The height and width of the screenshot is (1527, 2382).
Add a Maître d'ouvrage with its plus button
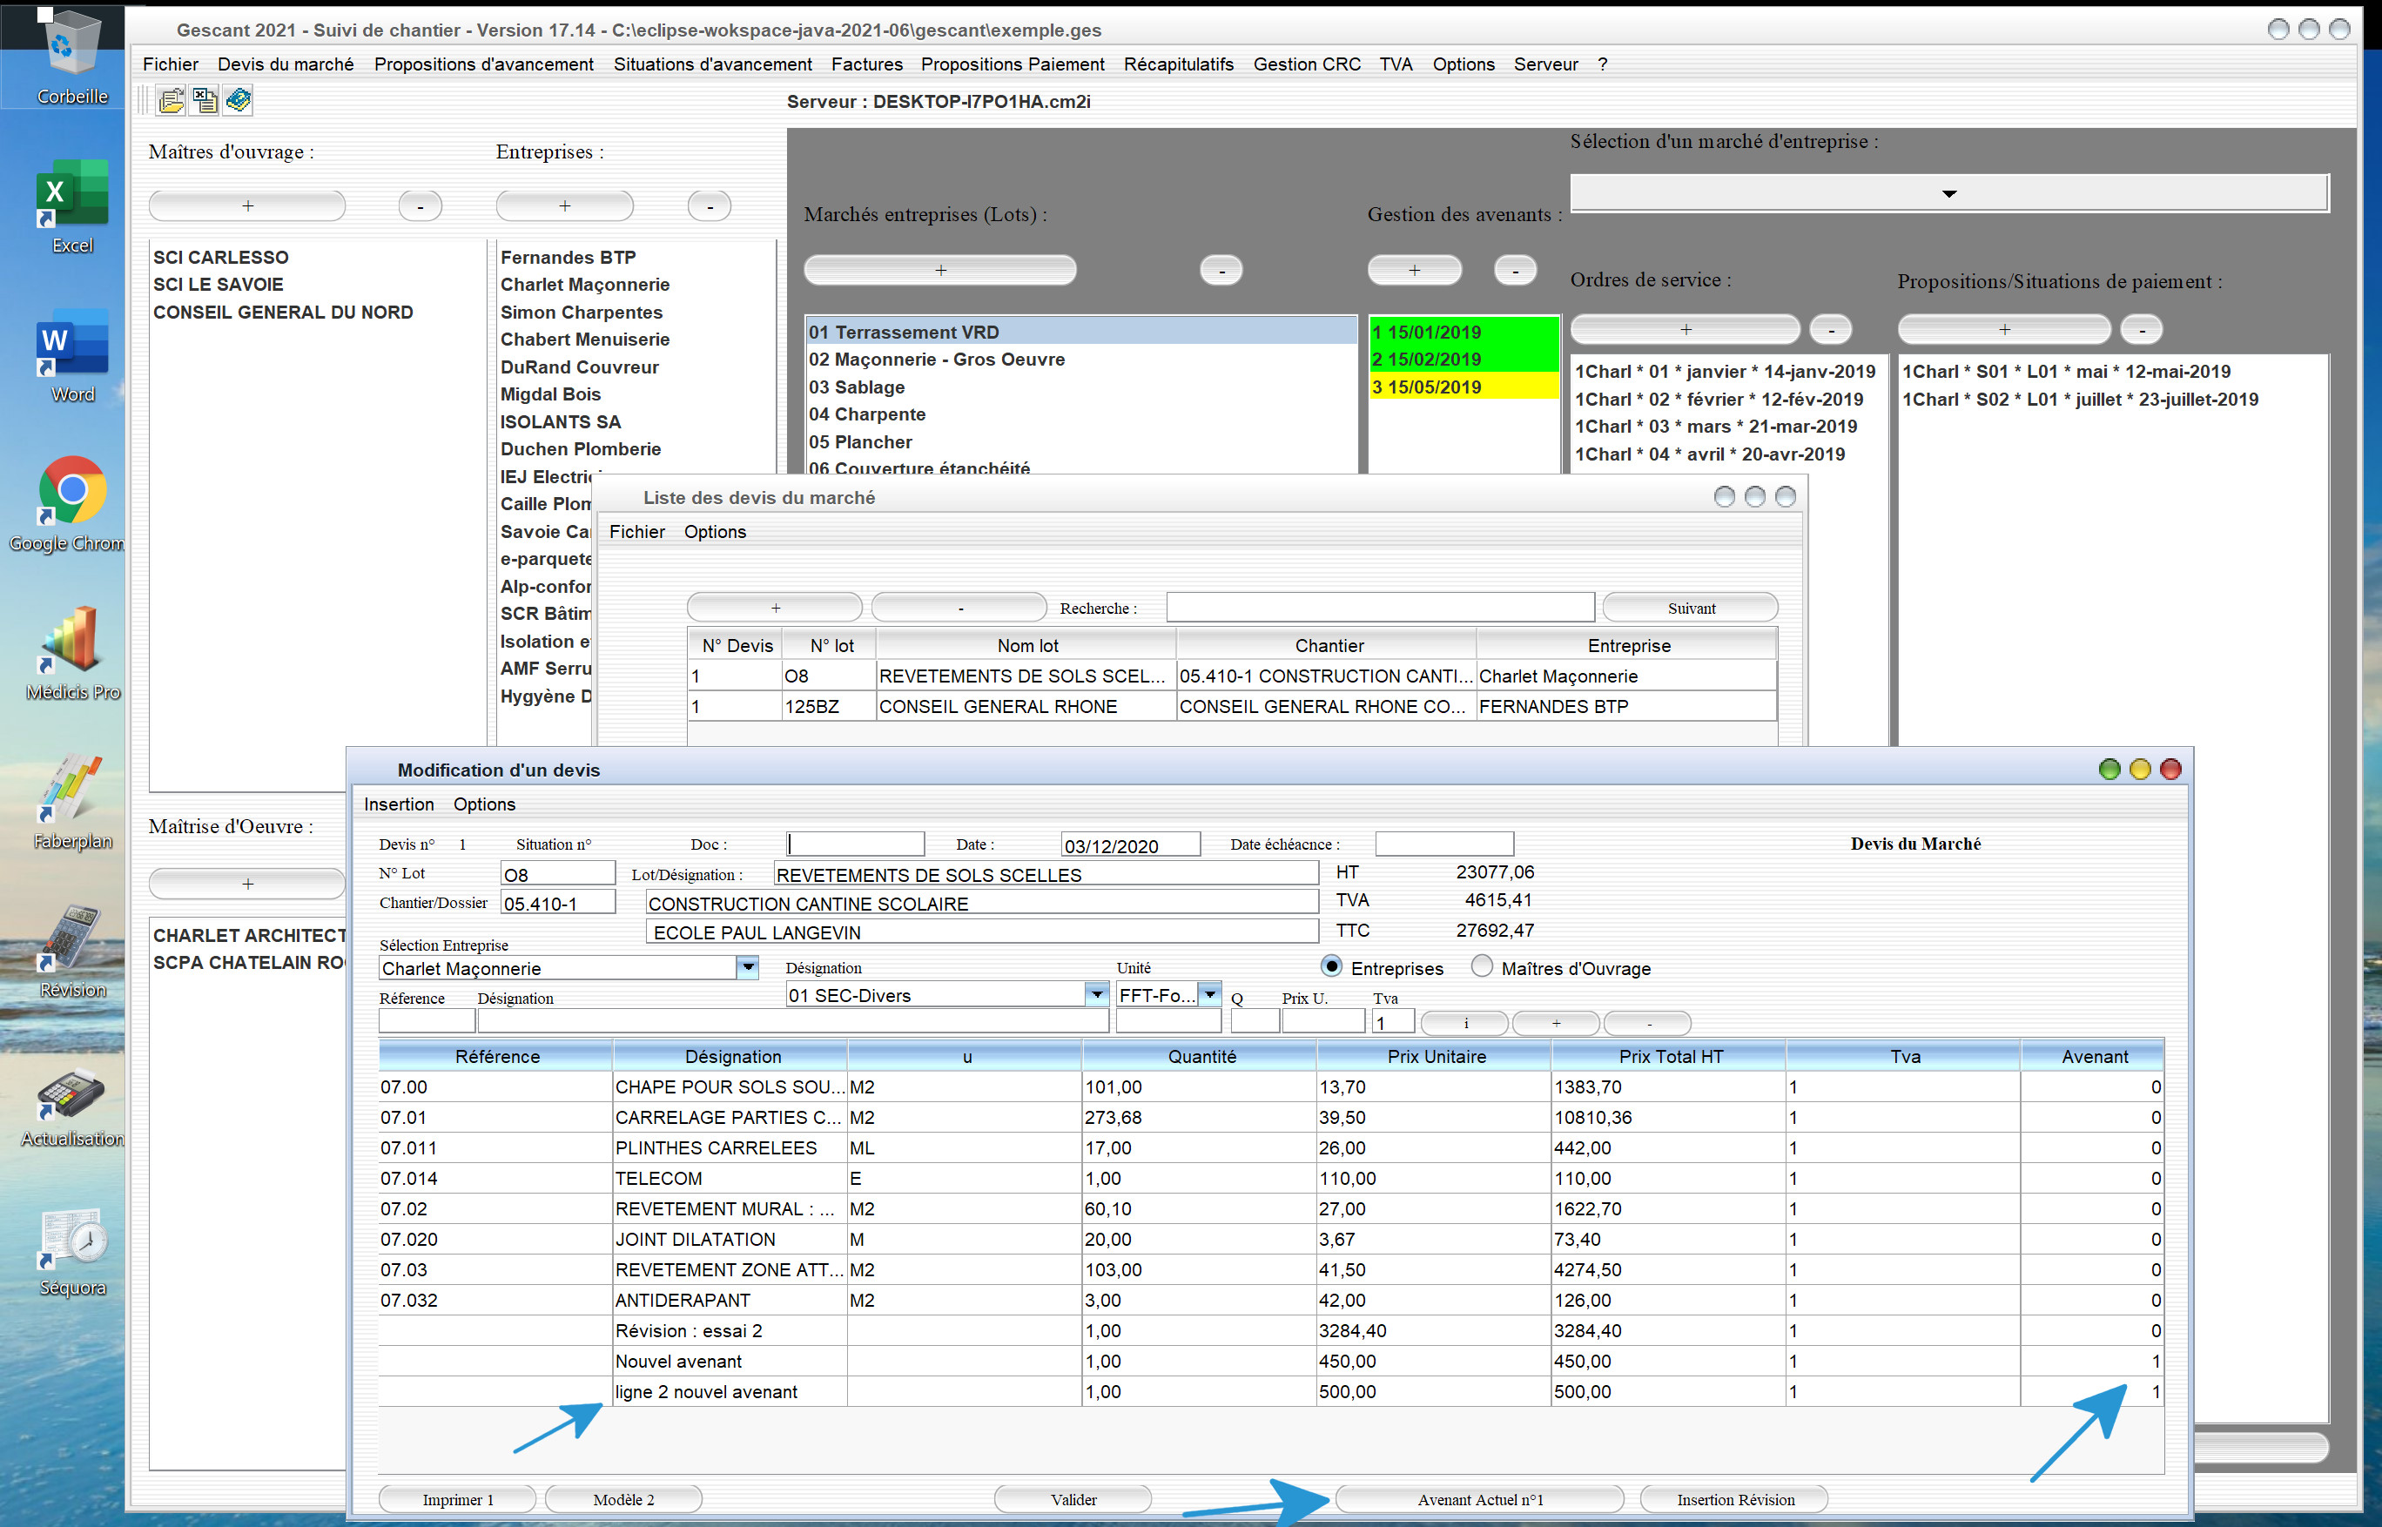click(x=247, y=205)
